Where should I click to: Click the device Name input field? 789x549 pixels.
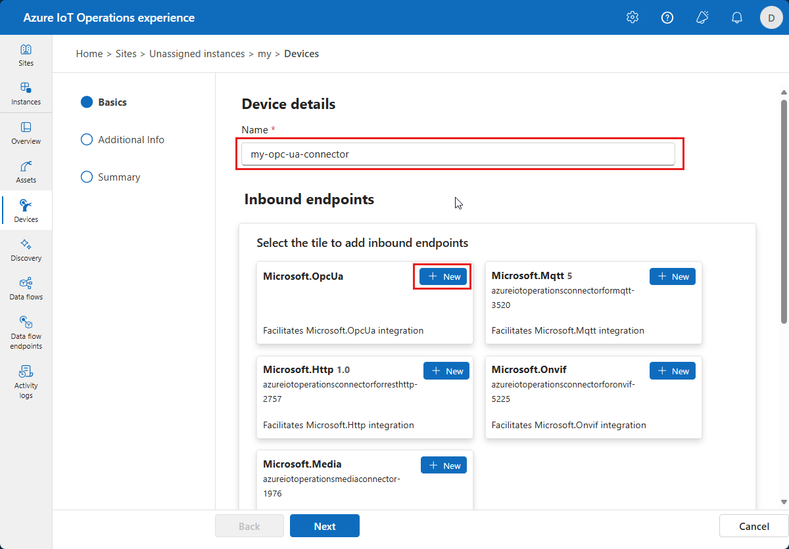pyautogui.click(x=458, y=154)
